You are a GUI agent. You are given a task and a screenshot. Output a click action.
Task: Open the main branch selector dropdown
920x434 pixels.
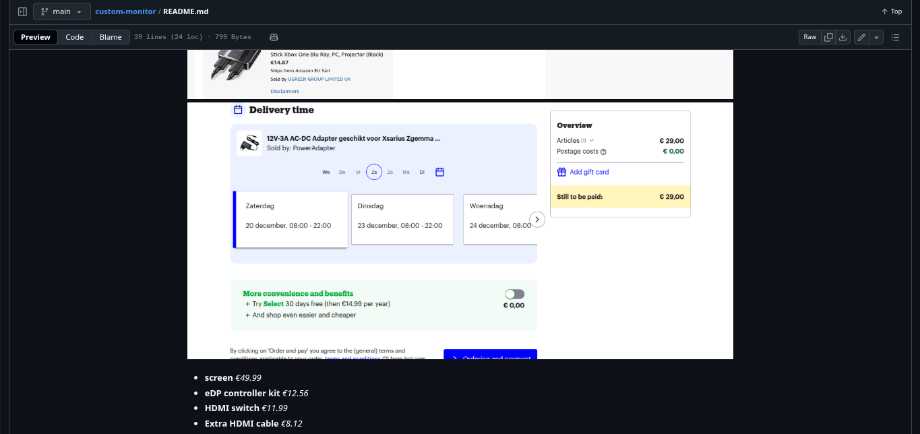(x=61, y=11)
